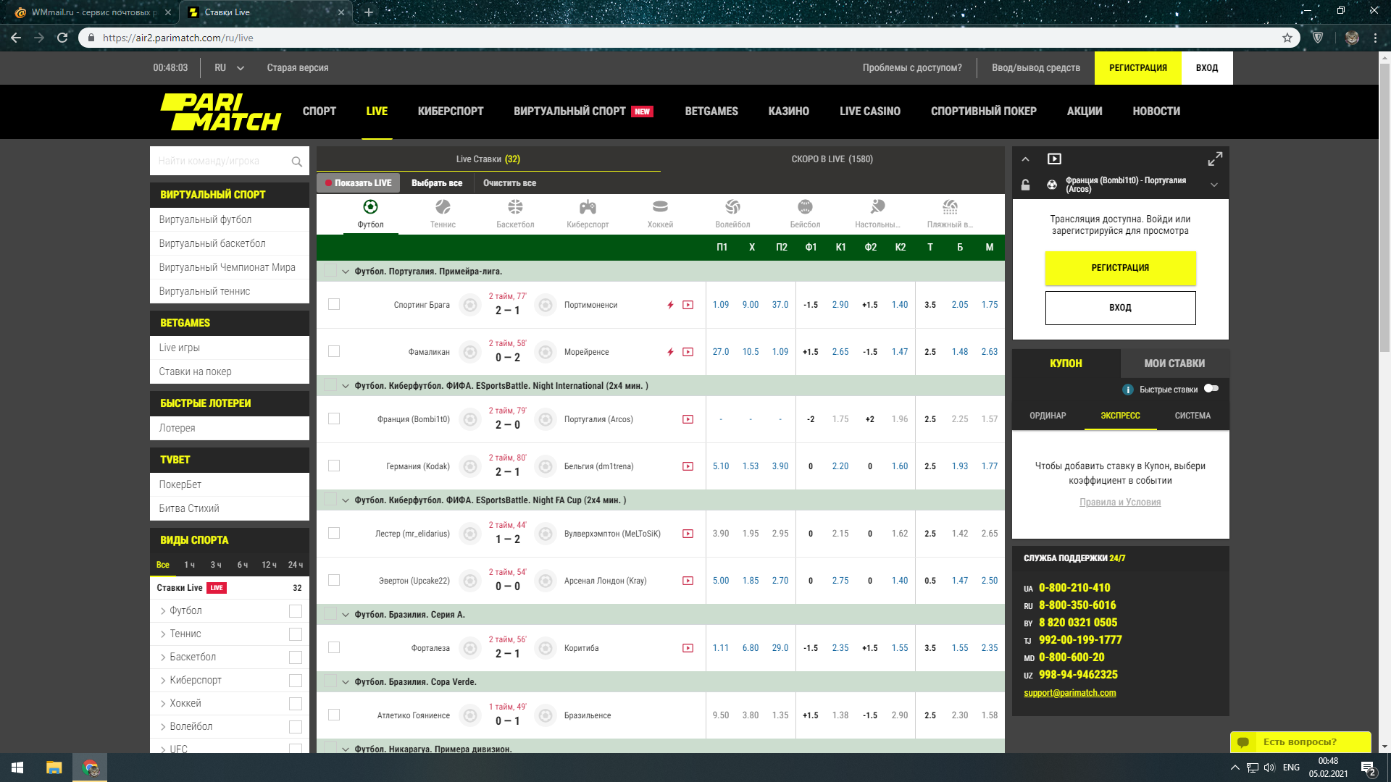Switch to МОИ СТАВКИ tab
1391x782 pixels.
1174,363
